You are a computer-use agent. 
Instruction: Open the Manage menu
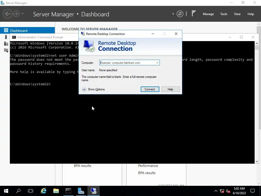[x=208, y=14]
